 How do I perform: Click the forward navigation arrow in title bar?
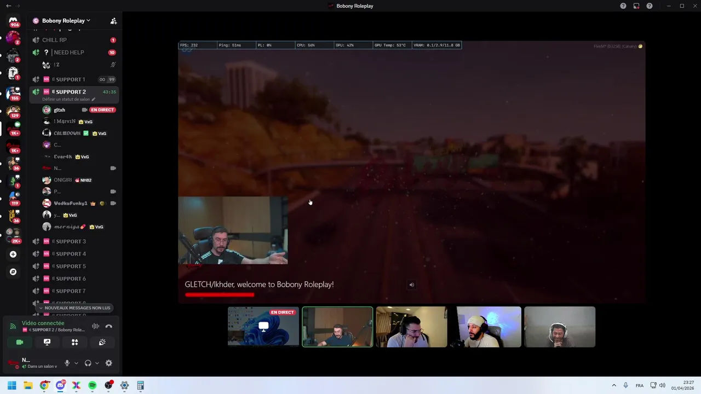18,6
